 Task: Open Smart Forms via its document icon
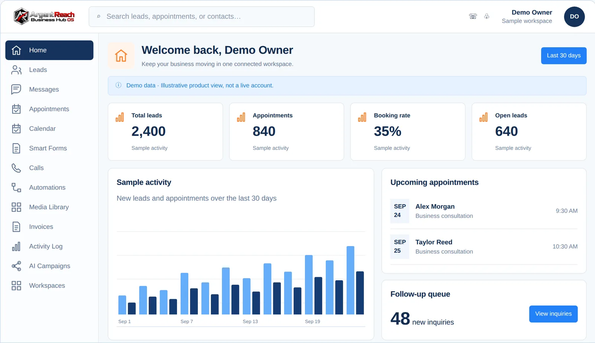(16, 148)
